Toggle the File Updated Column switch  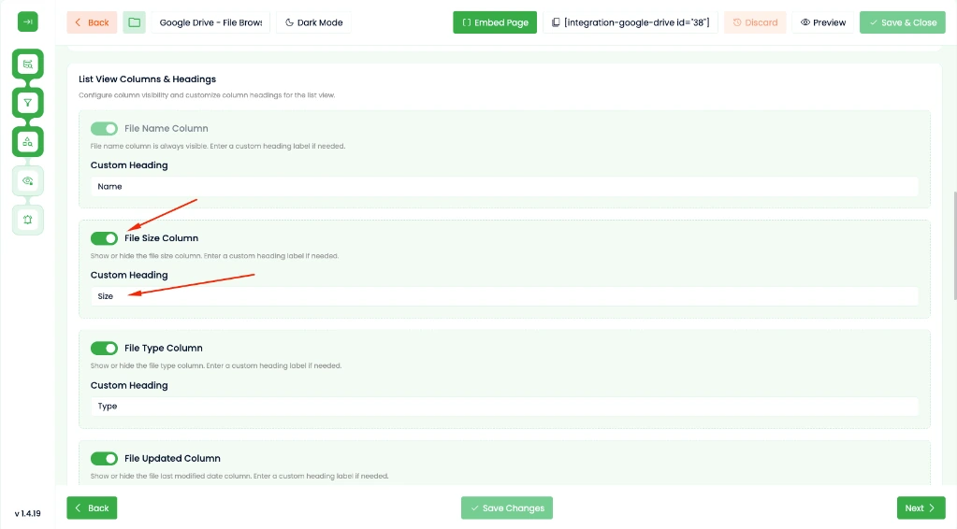[104, 458]
